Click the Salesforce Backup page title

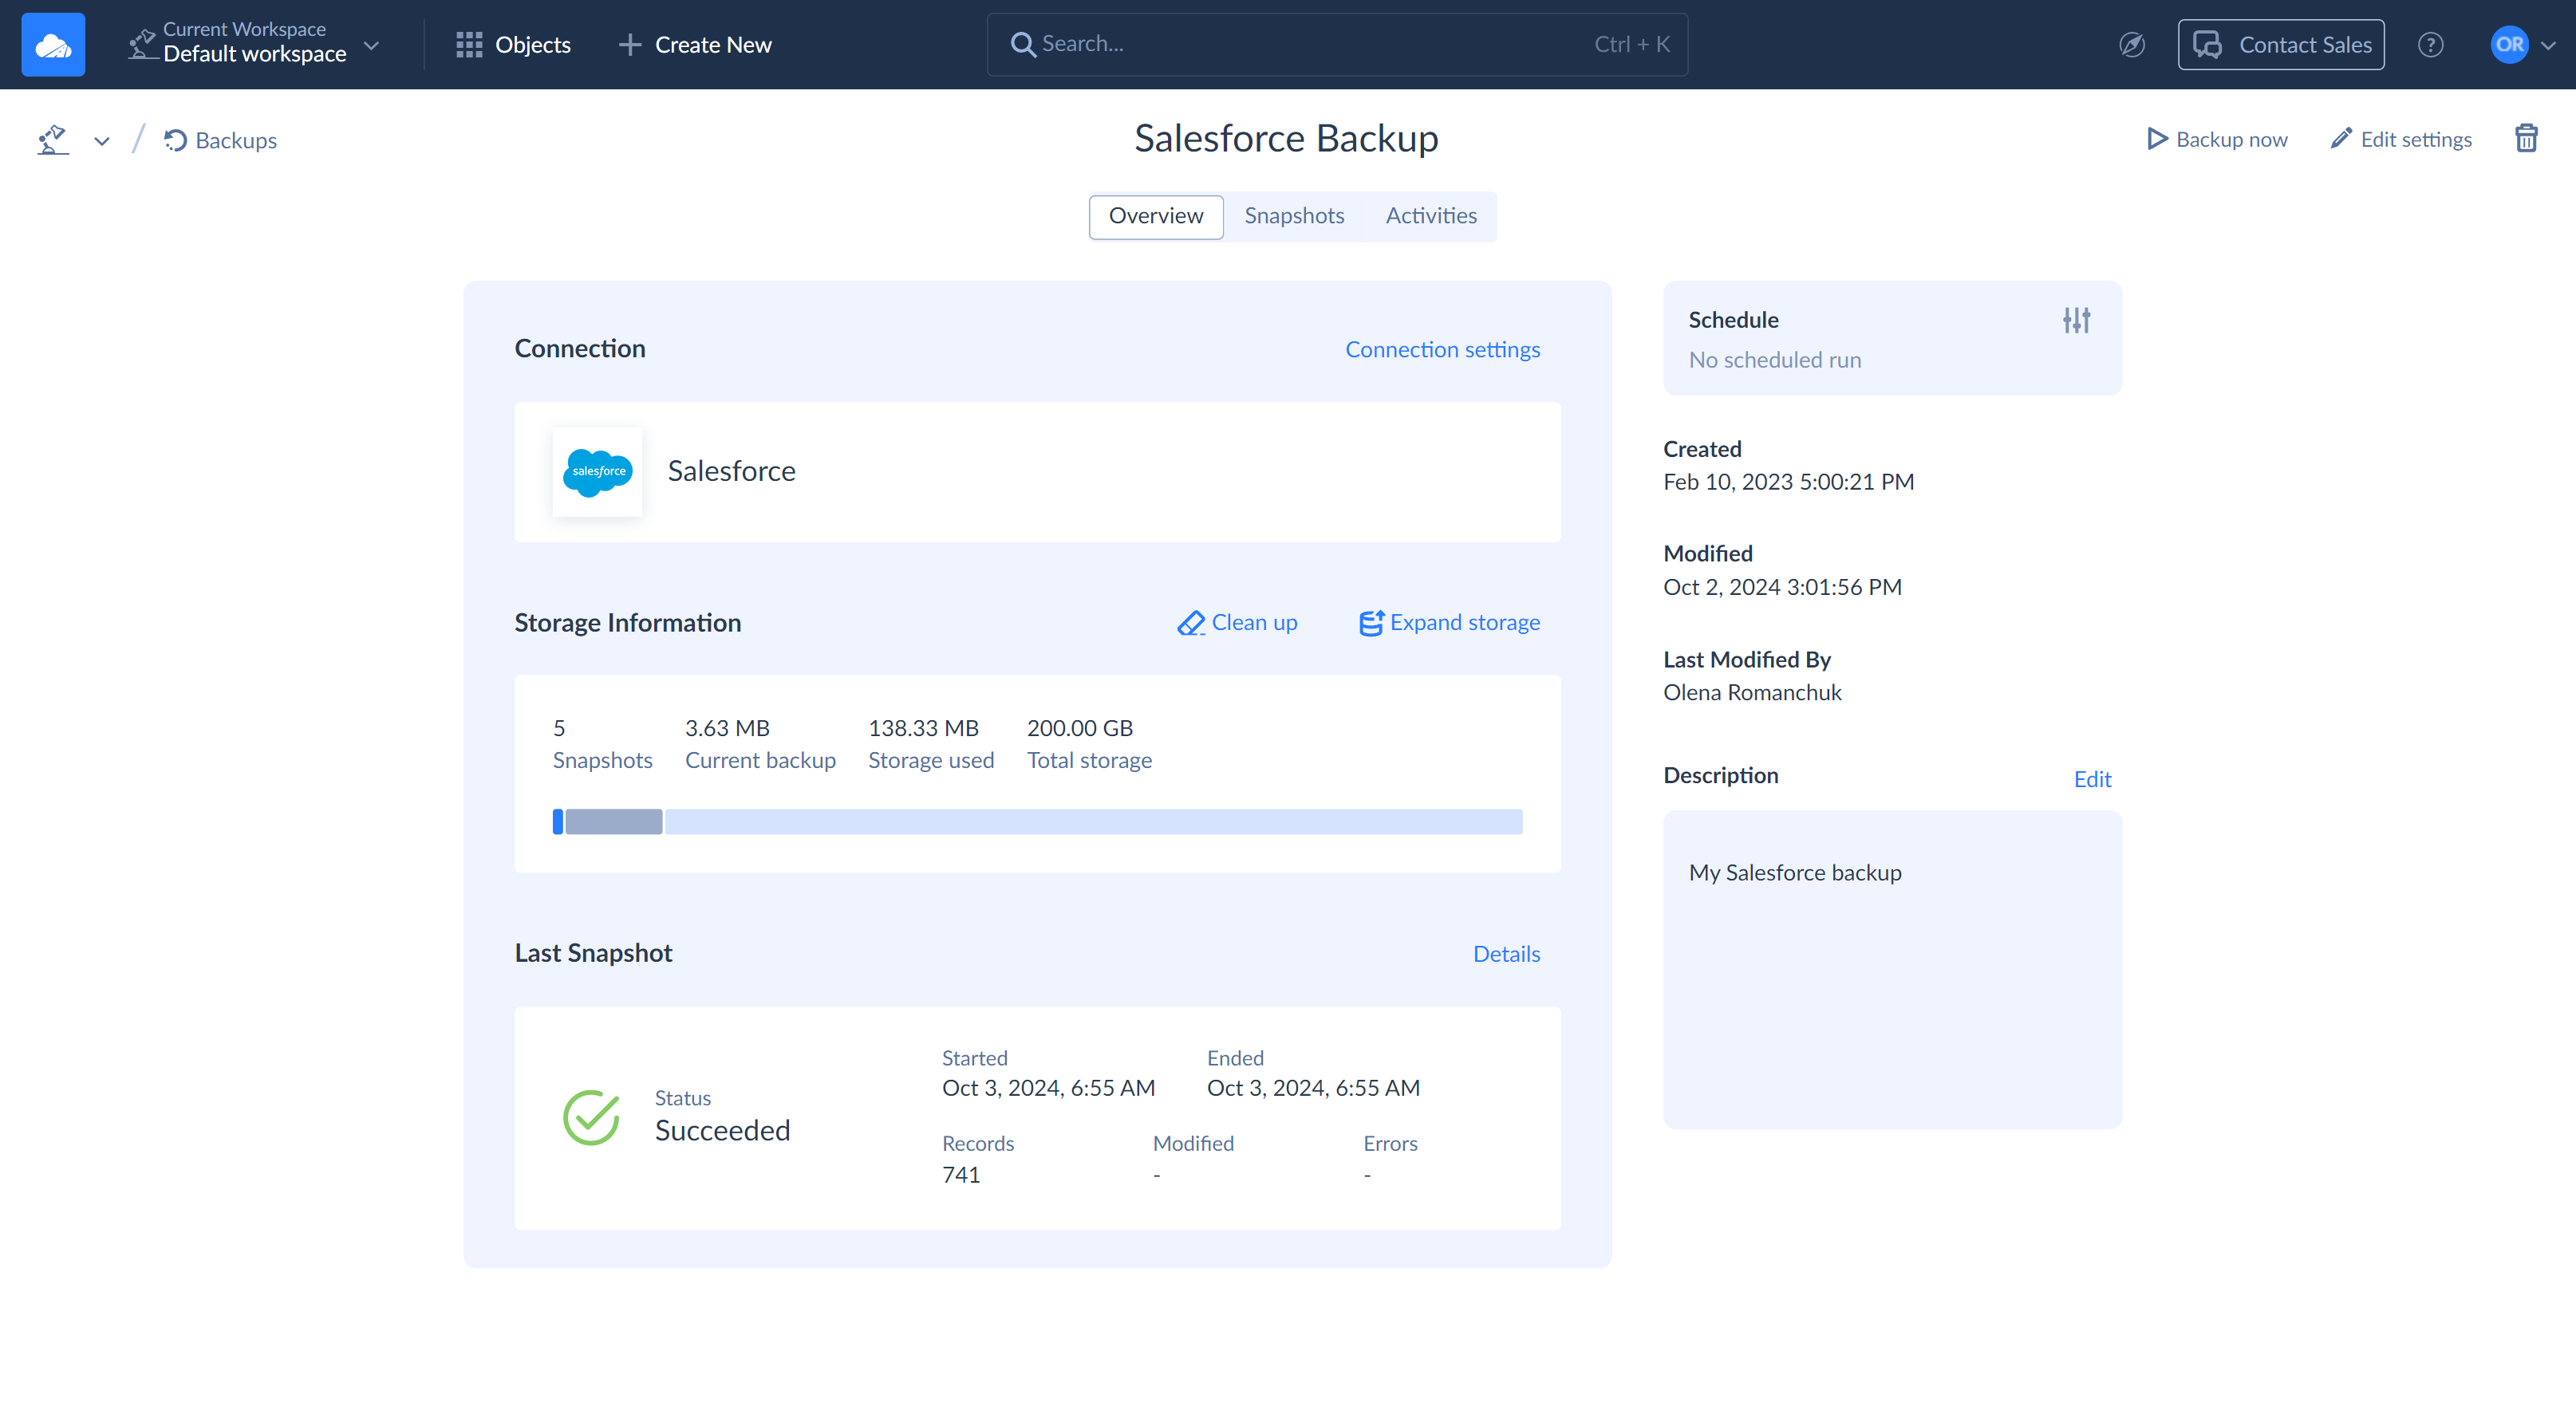coord(1286,138)
